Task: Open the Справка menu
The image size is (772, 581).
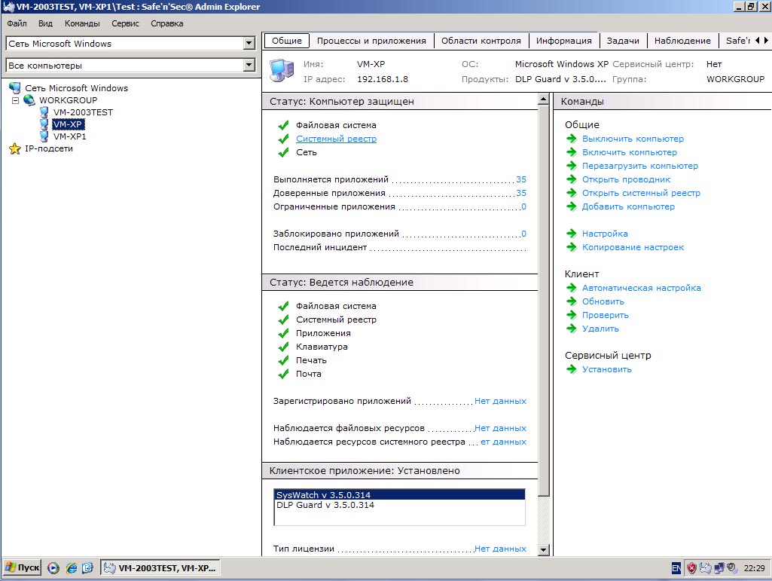Action: tap(167, 23)
